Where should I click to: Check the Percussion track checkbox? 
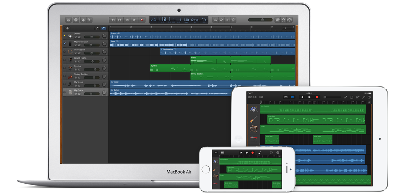click(64, 52)
